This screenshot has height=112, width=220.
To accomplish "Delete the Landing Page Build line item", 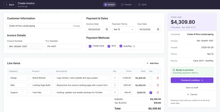I will [x=158, y=85].
